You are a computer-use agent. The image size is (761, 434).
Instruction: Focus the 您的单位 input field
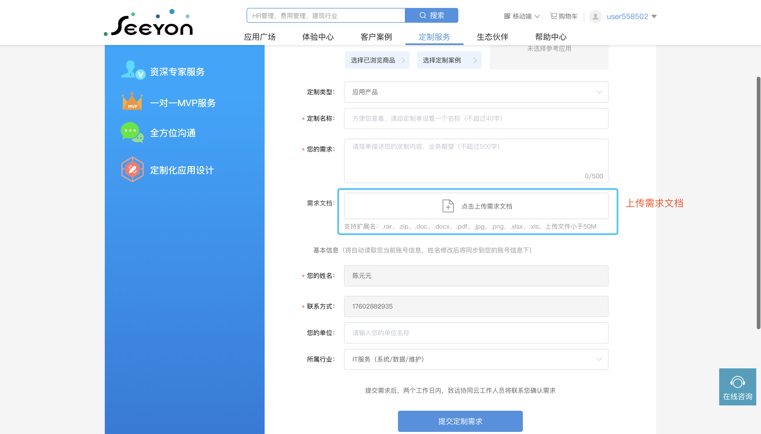click(476, 333)
